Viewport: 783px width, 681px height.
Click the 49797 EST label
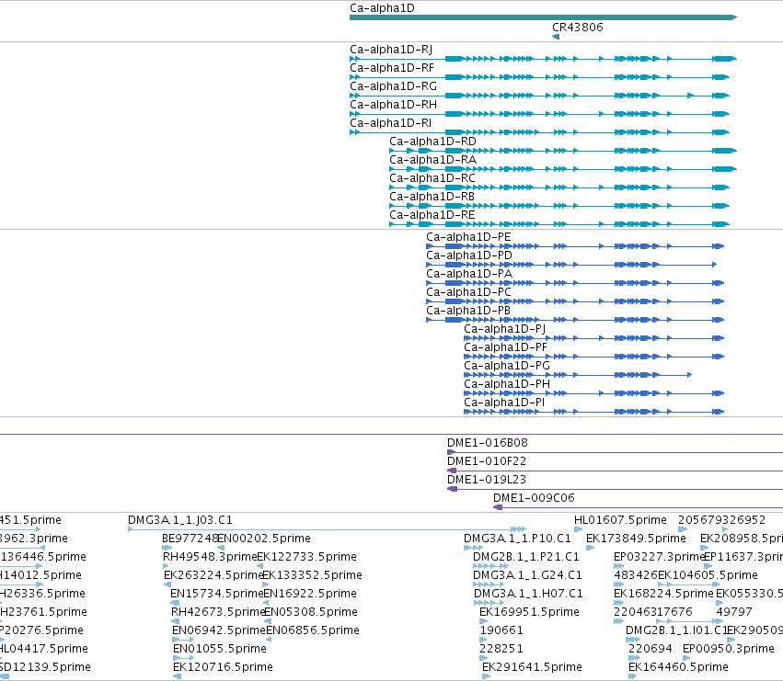(x=734, y=613)
